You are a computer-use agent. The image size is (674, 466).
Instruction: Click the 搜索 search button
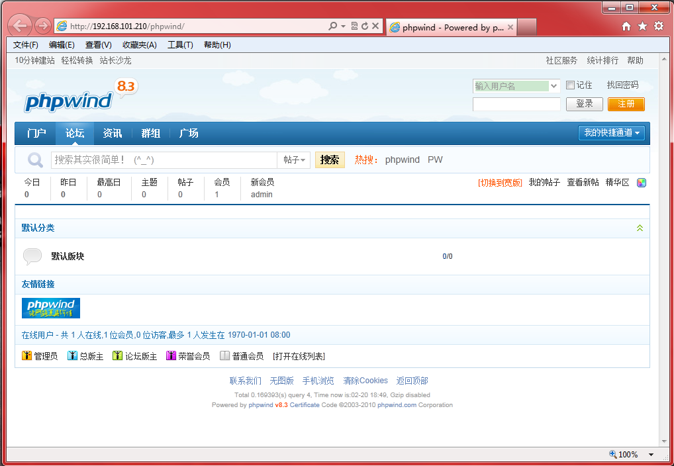pyautogui.click(x=330, y=160)
